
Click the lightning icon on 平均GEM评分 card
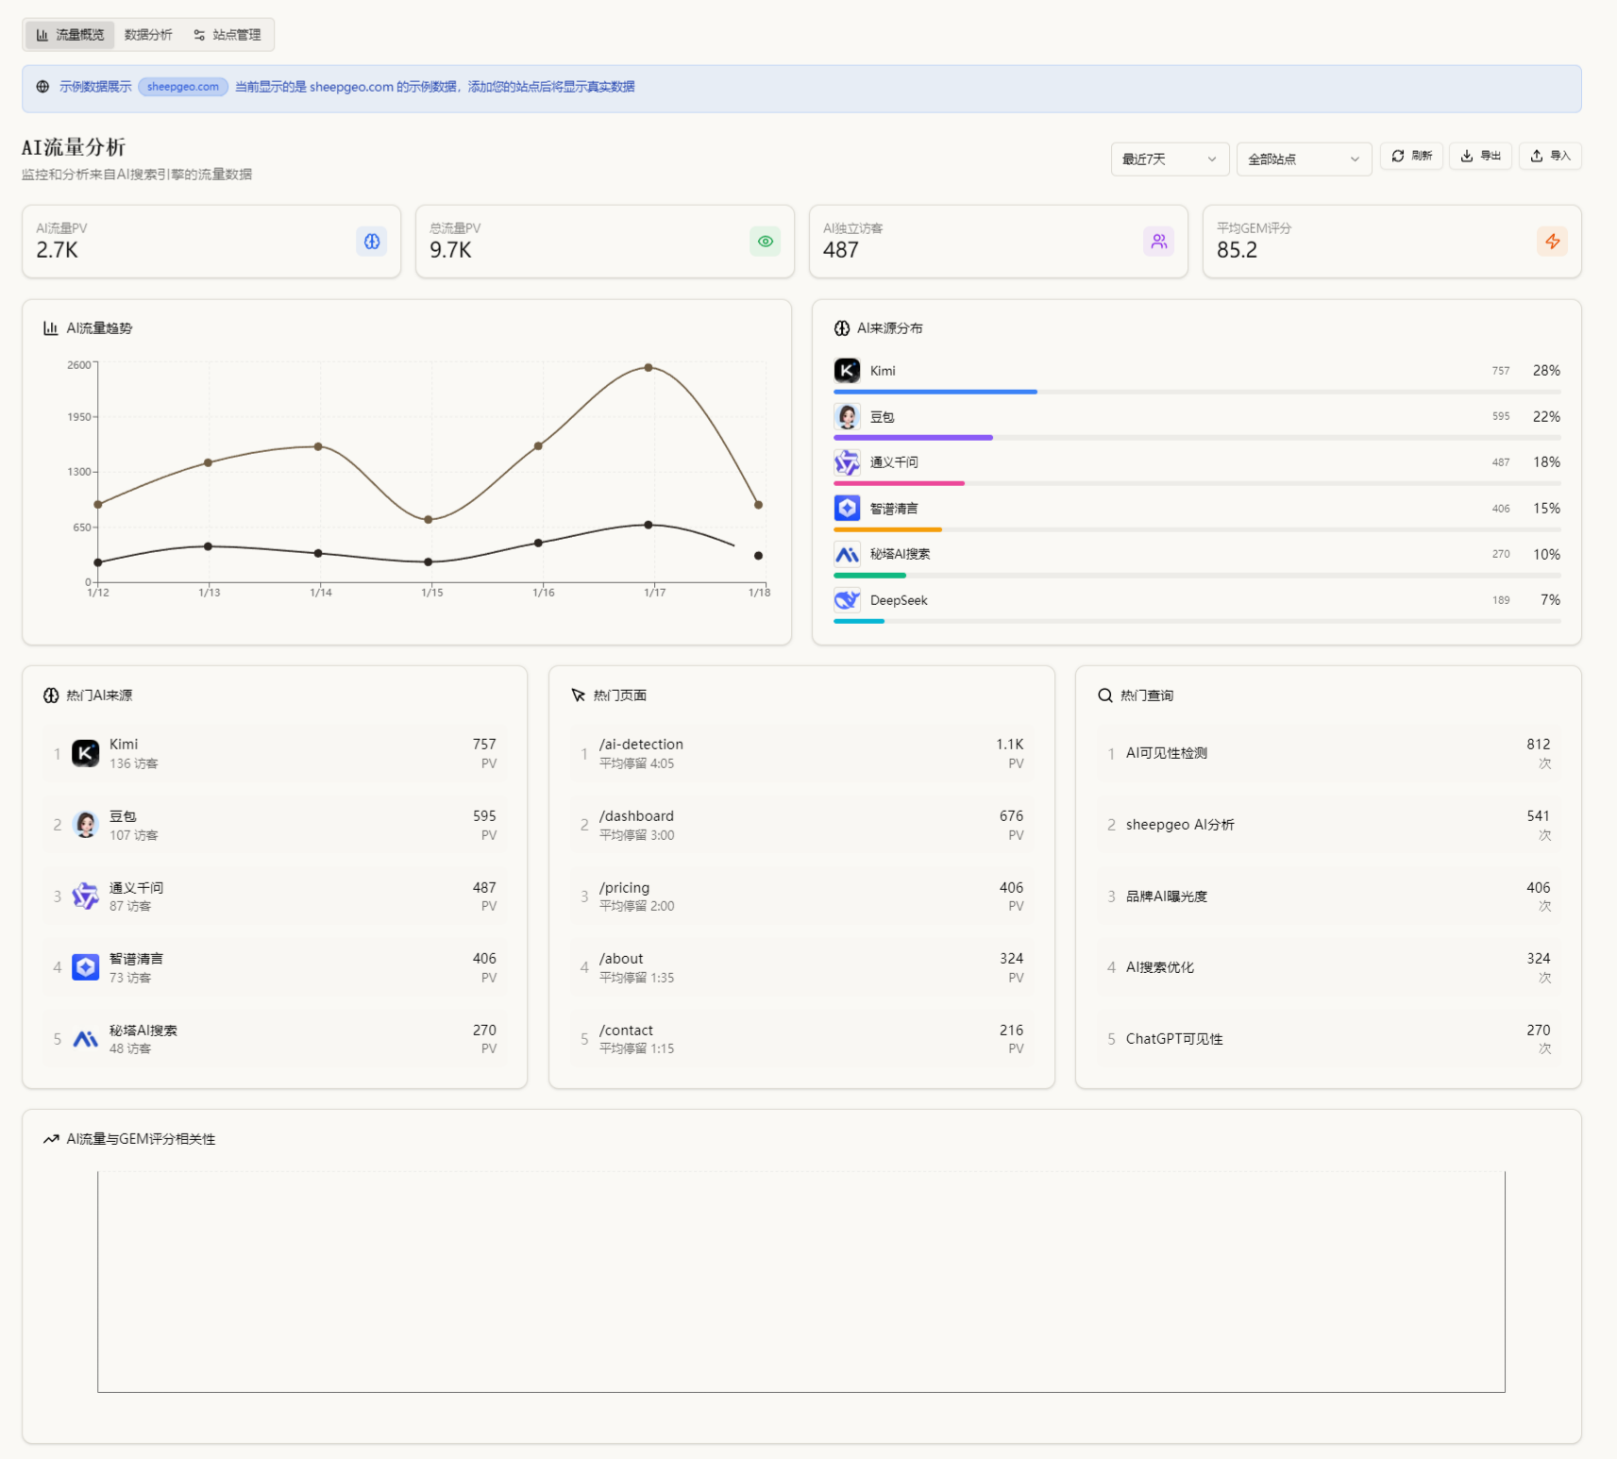[x=1552, y=242]
